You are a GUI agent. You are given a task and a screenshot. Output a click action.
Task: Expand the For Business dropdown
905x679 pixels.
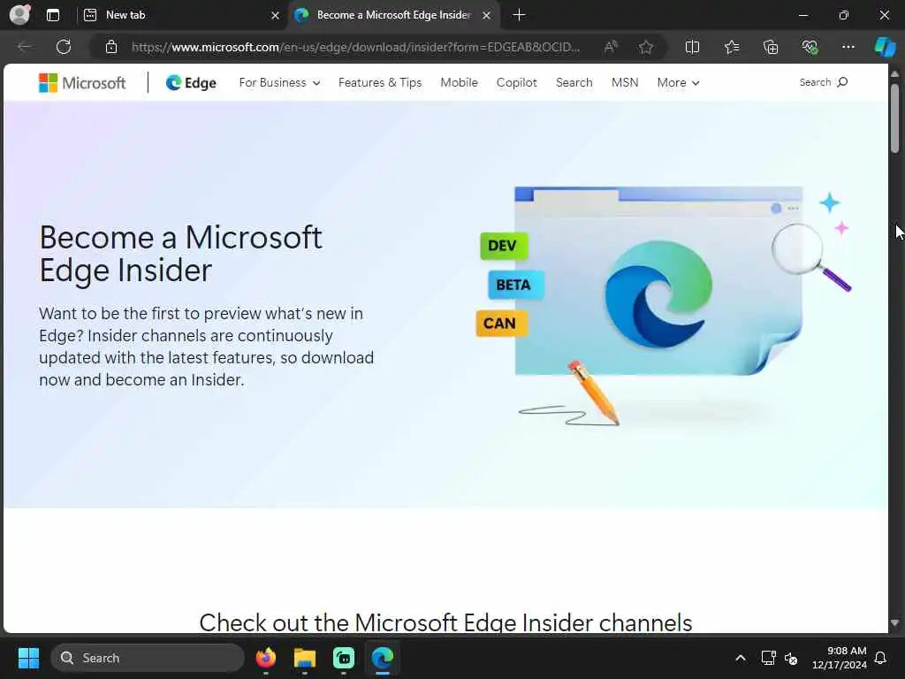(x=279, y=82)
